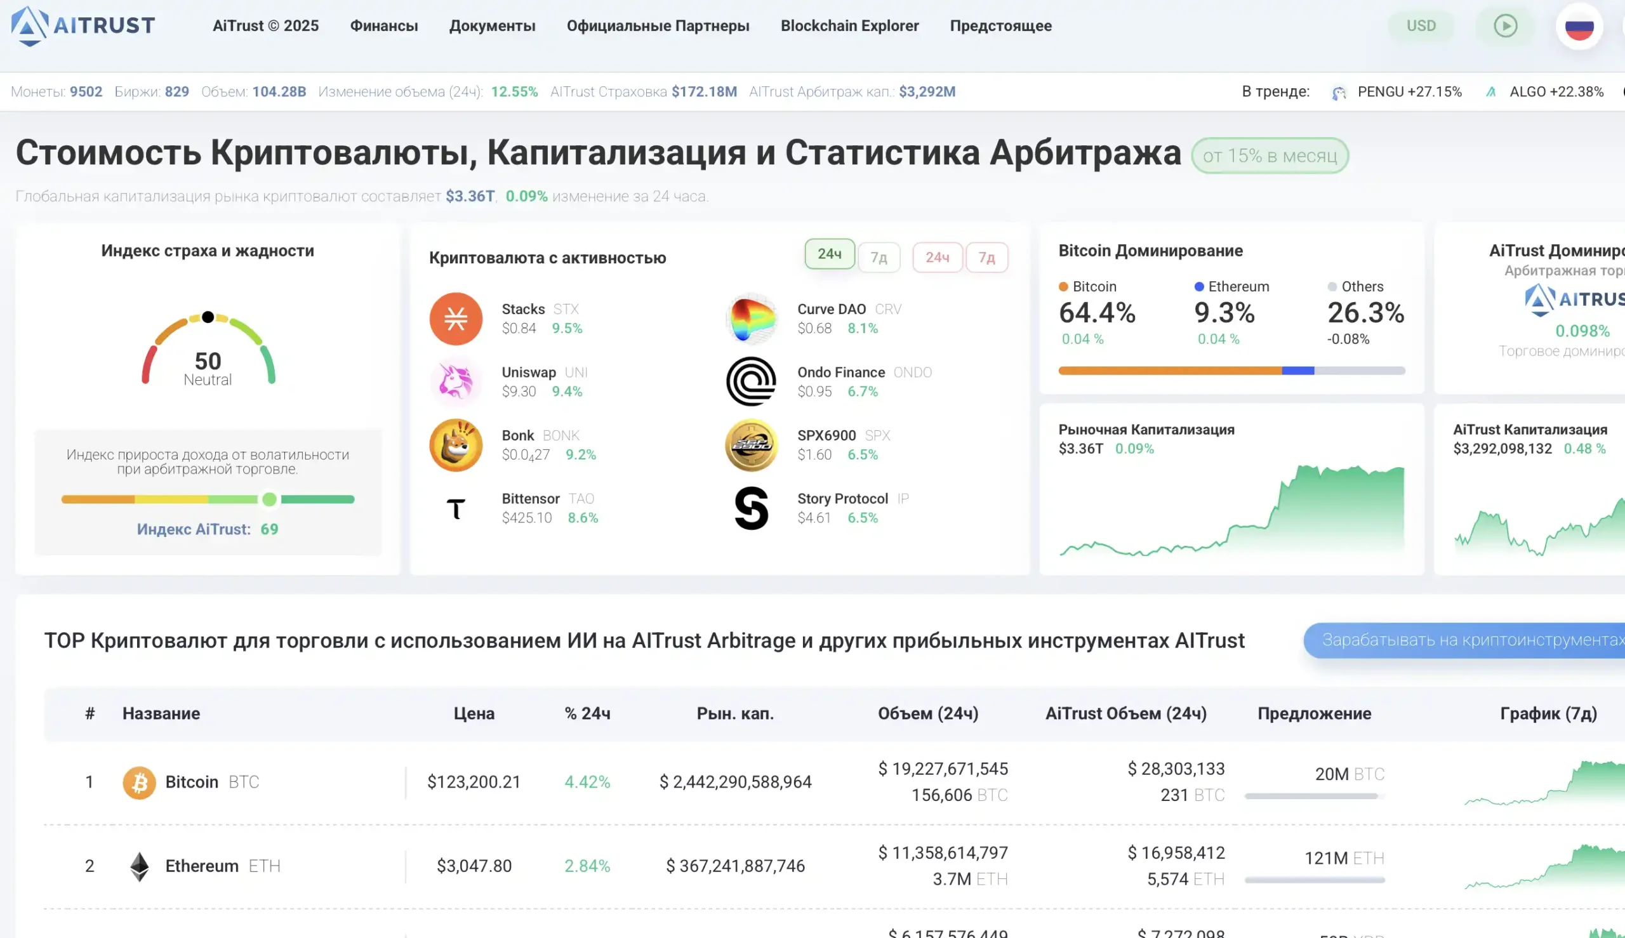Viewport: 1625px width, 938px height.
Task: Click the Bittensor TAO icon
Action: (456, 508)
